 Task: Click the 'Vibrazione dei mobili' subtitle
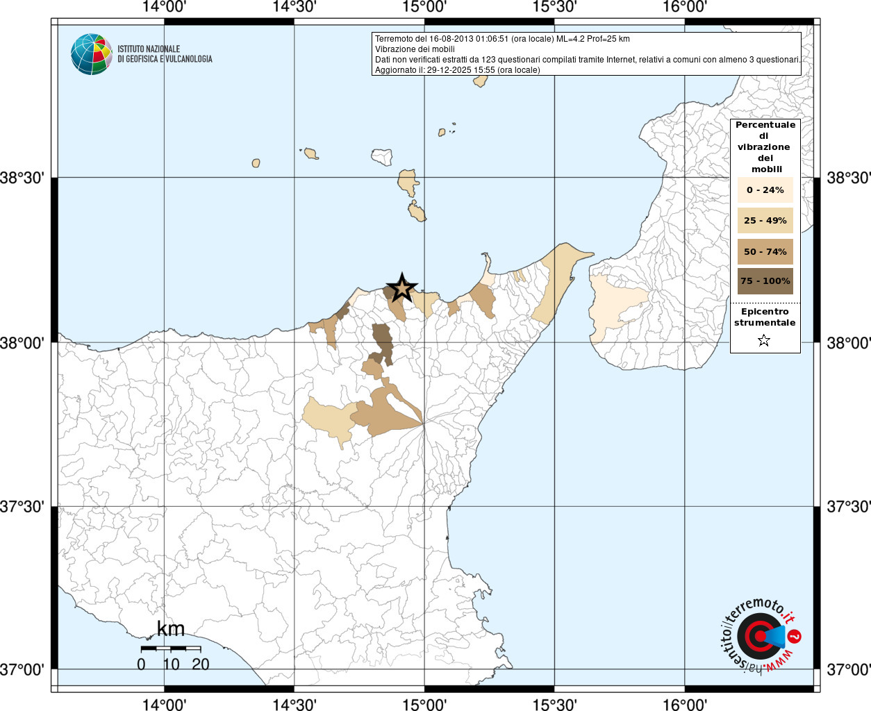pos(415,49)
